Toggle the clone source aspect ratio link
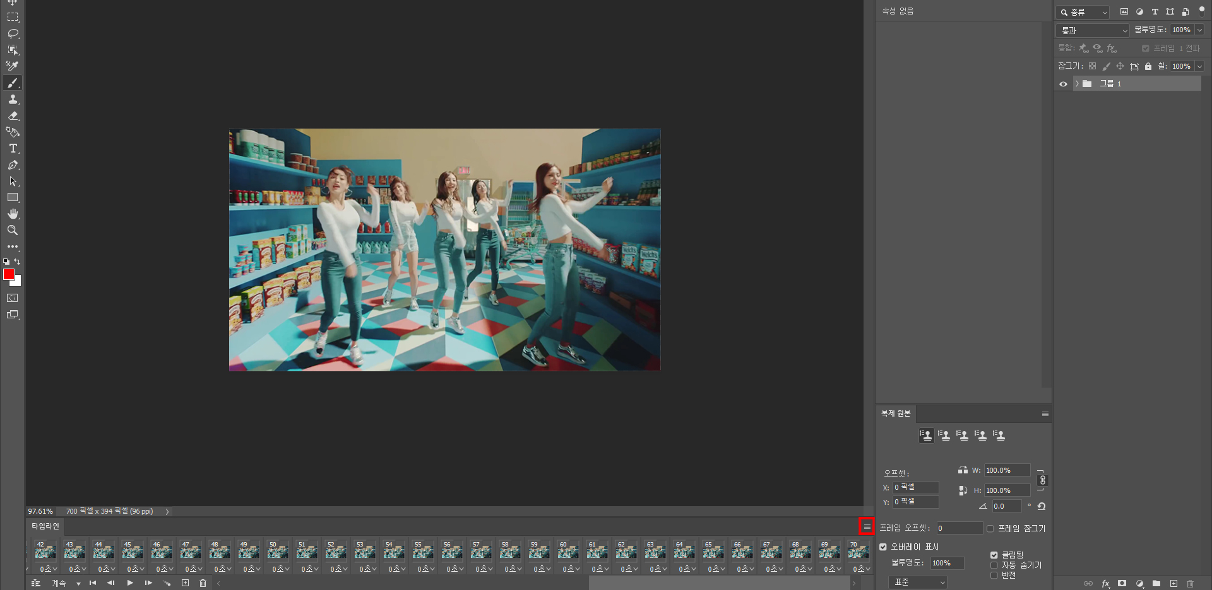This screenshot has width=1212, height=590. pos(1042,480)
